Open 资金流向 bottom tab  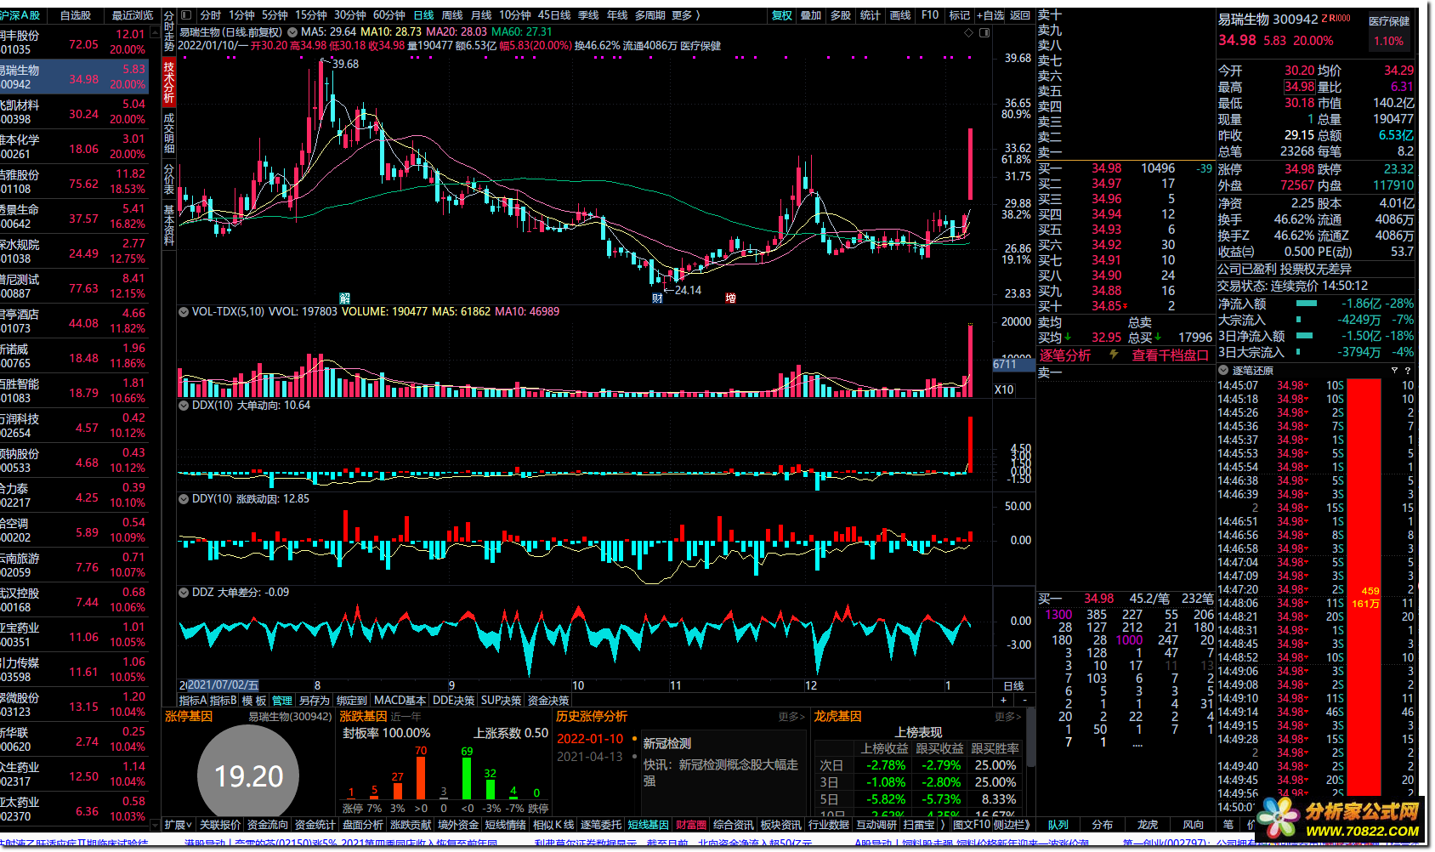coord(268,825)
